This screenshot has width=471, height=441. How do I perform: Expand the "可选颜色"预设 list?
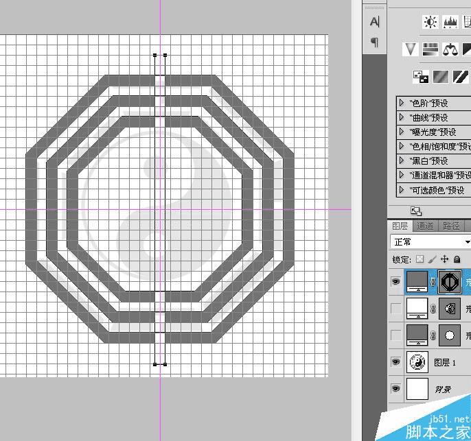pos(401,189)
